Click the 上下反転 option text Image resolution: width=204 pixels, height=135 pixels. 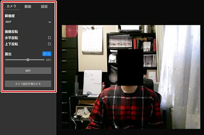[11, 44]
